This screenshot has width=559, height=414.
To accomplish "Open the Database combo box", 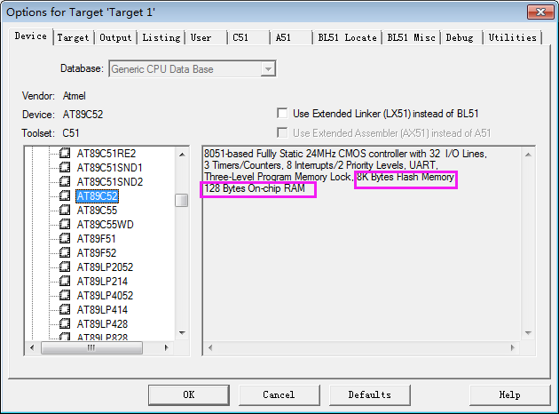I will click(193, 68).
